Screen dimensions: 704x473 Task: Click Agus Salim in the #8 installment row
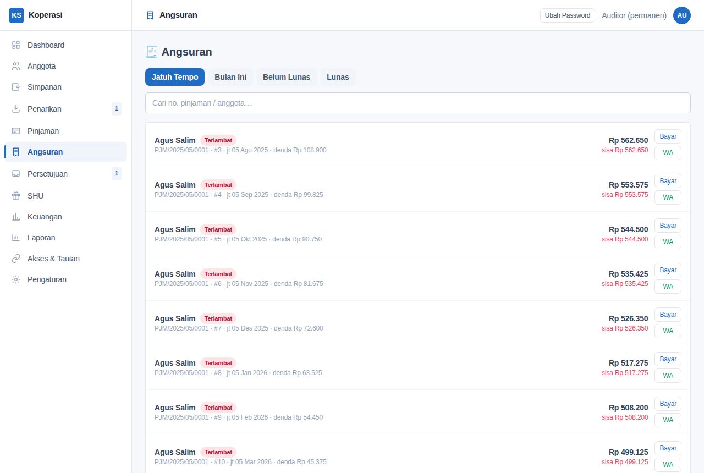pyautogui.click(x=175, y=363)
